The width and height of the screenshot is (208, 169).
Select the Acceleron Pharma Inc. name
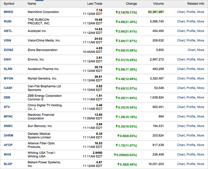[43, 69]
